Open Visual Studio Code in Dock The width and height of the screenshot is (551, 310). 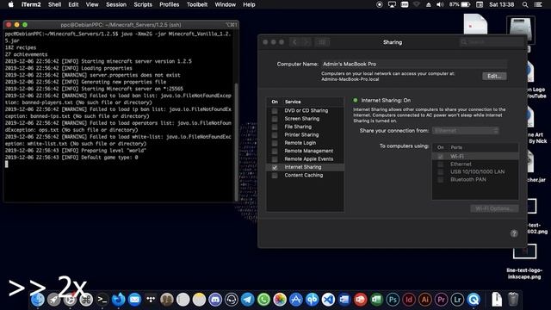tap(328, 300)
